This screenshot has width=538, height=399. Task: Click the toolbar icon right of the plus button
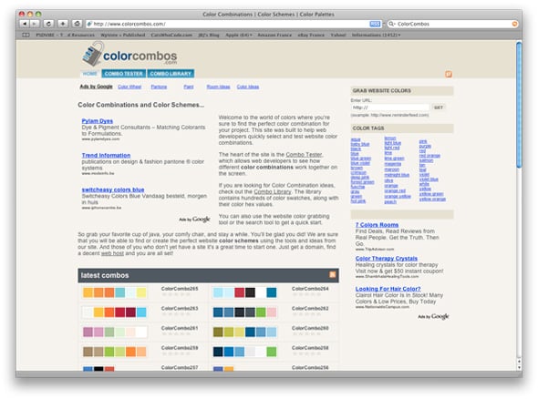click(78, 24)
